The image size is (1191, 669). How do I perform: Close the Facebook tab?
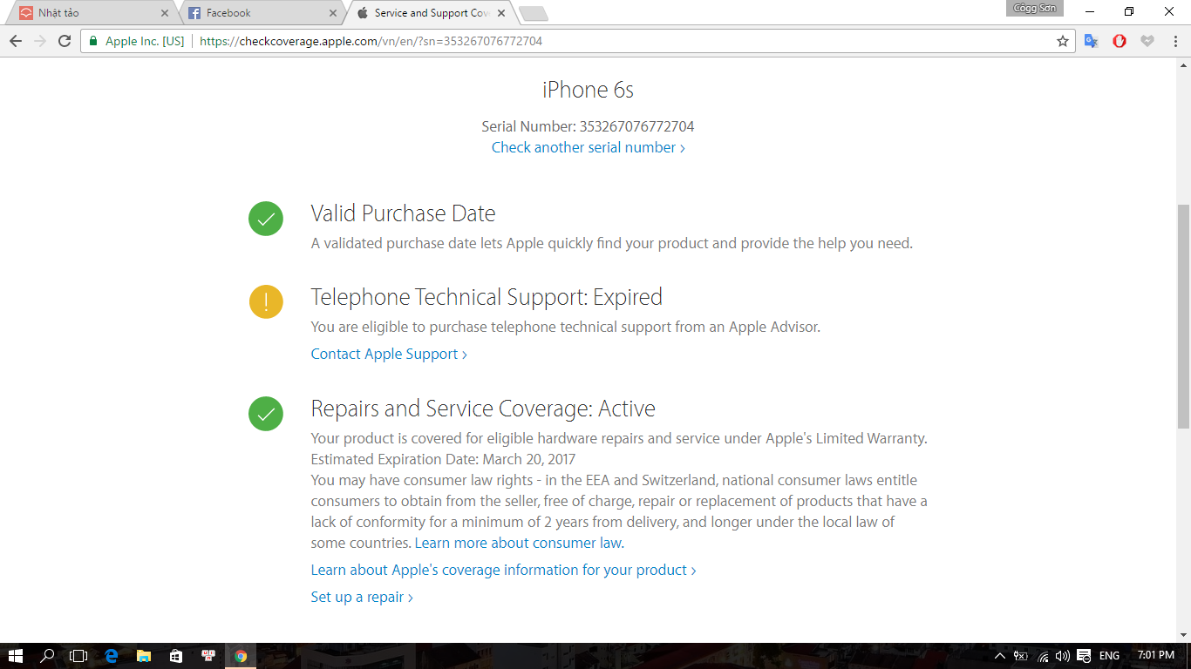click(333, 13)
